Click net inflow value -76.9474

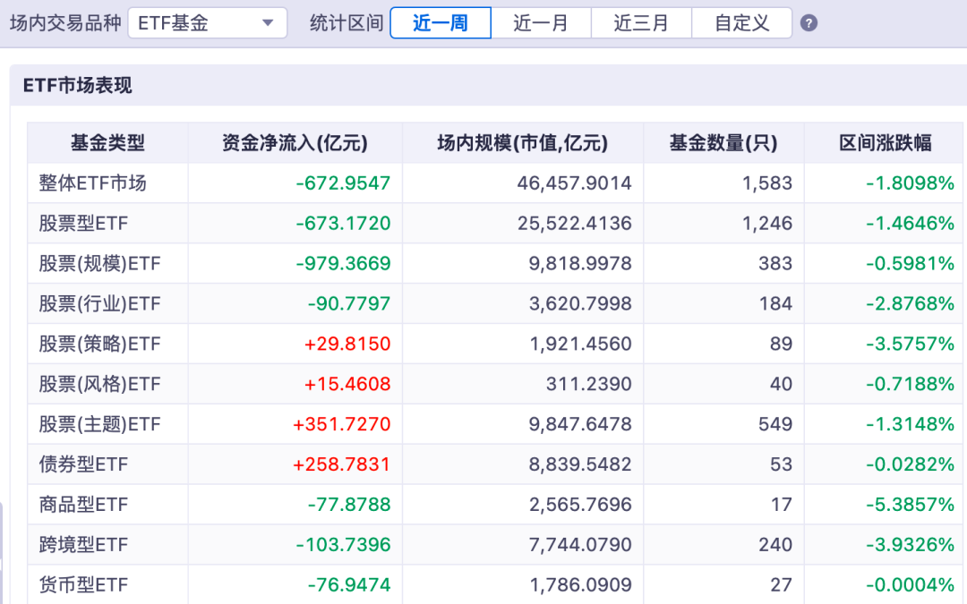(349, 585)
